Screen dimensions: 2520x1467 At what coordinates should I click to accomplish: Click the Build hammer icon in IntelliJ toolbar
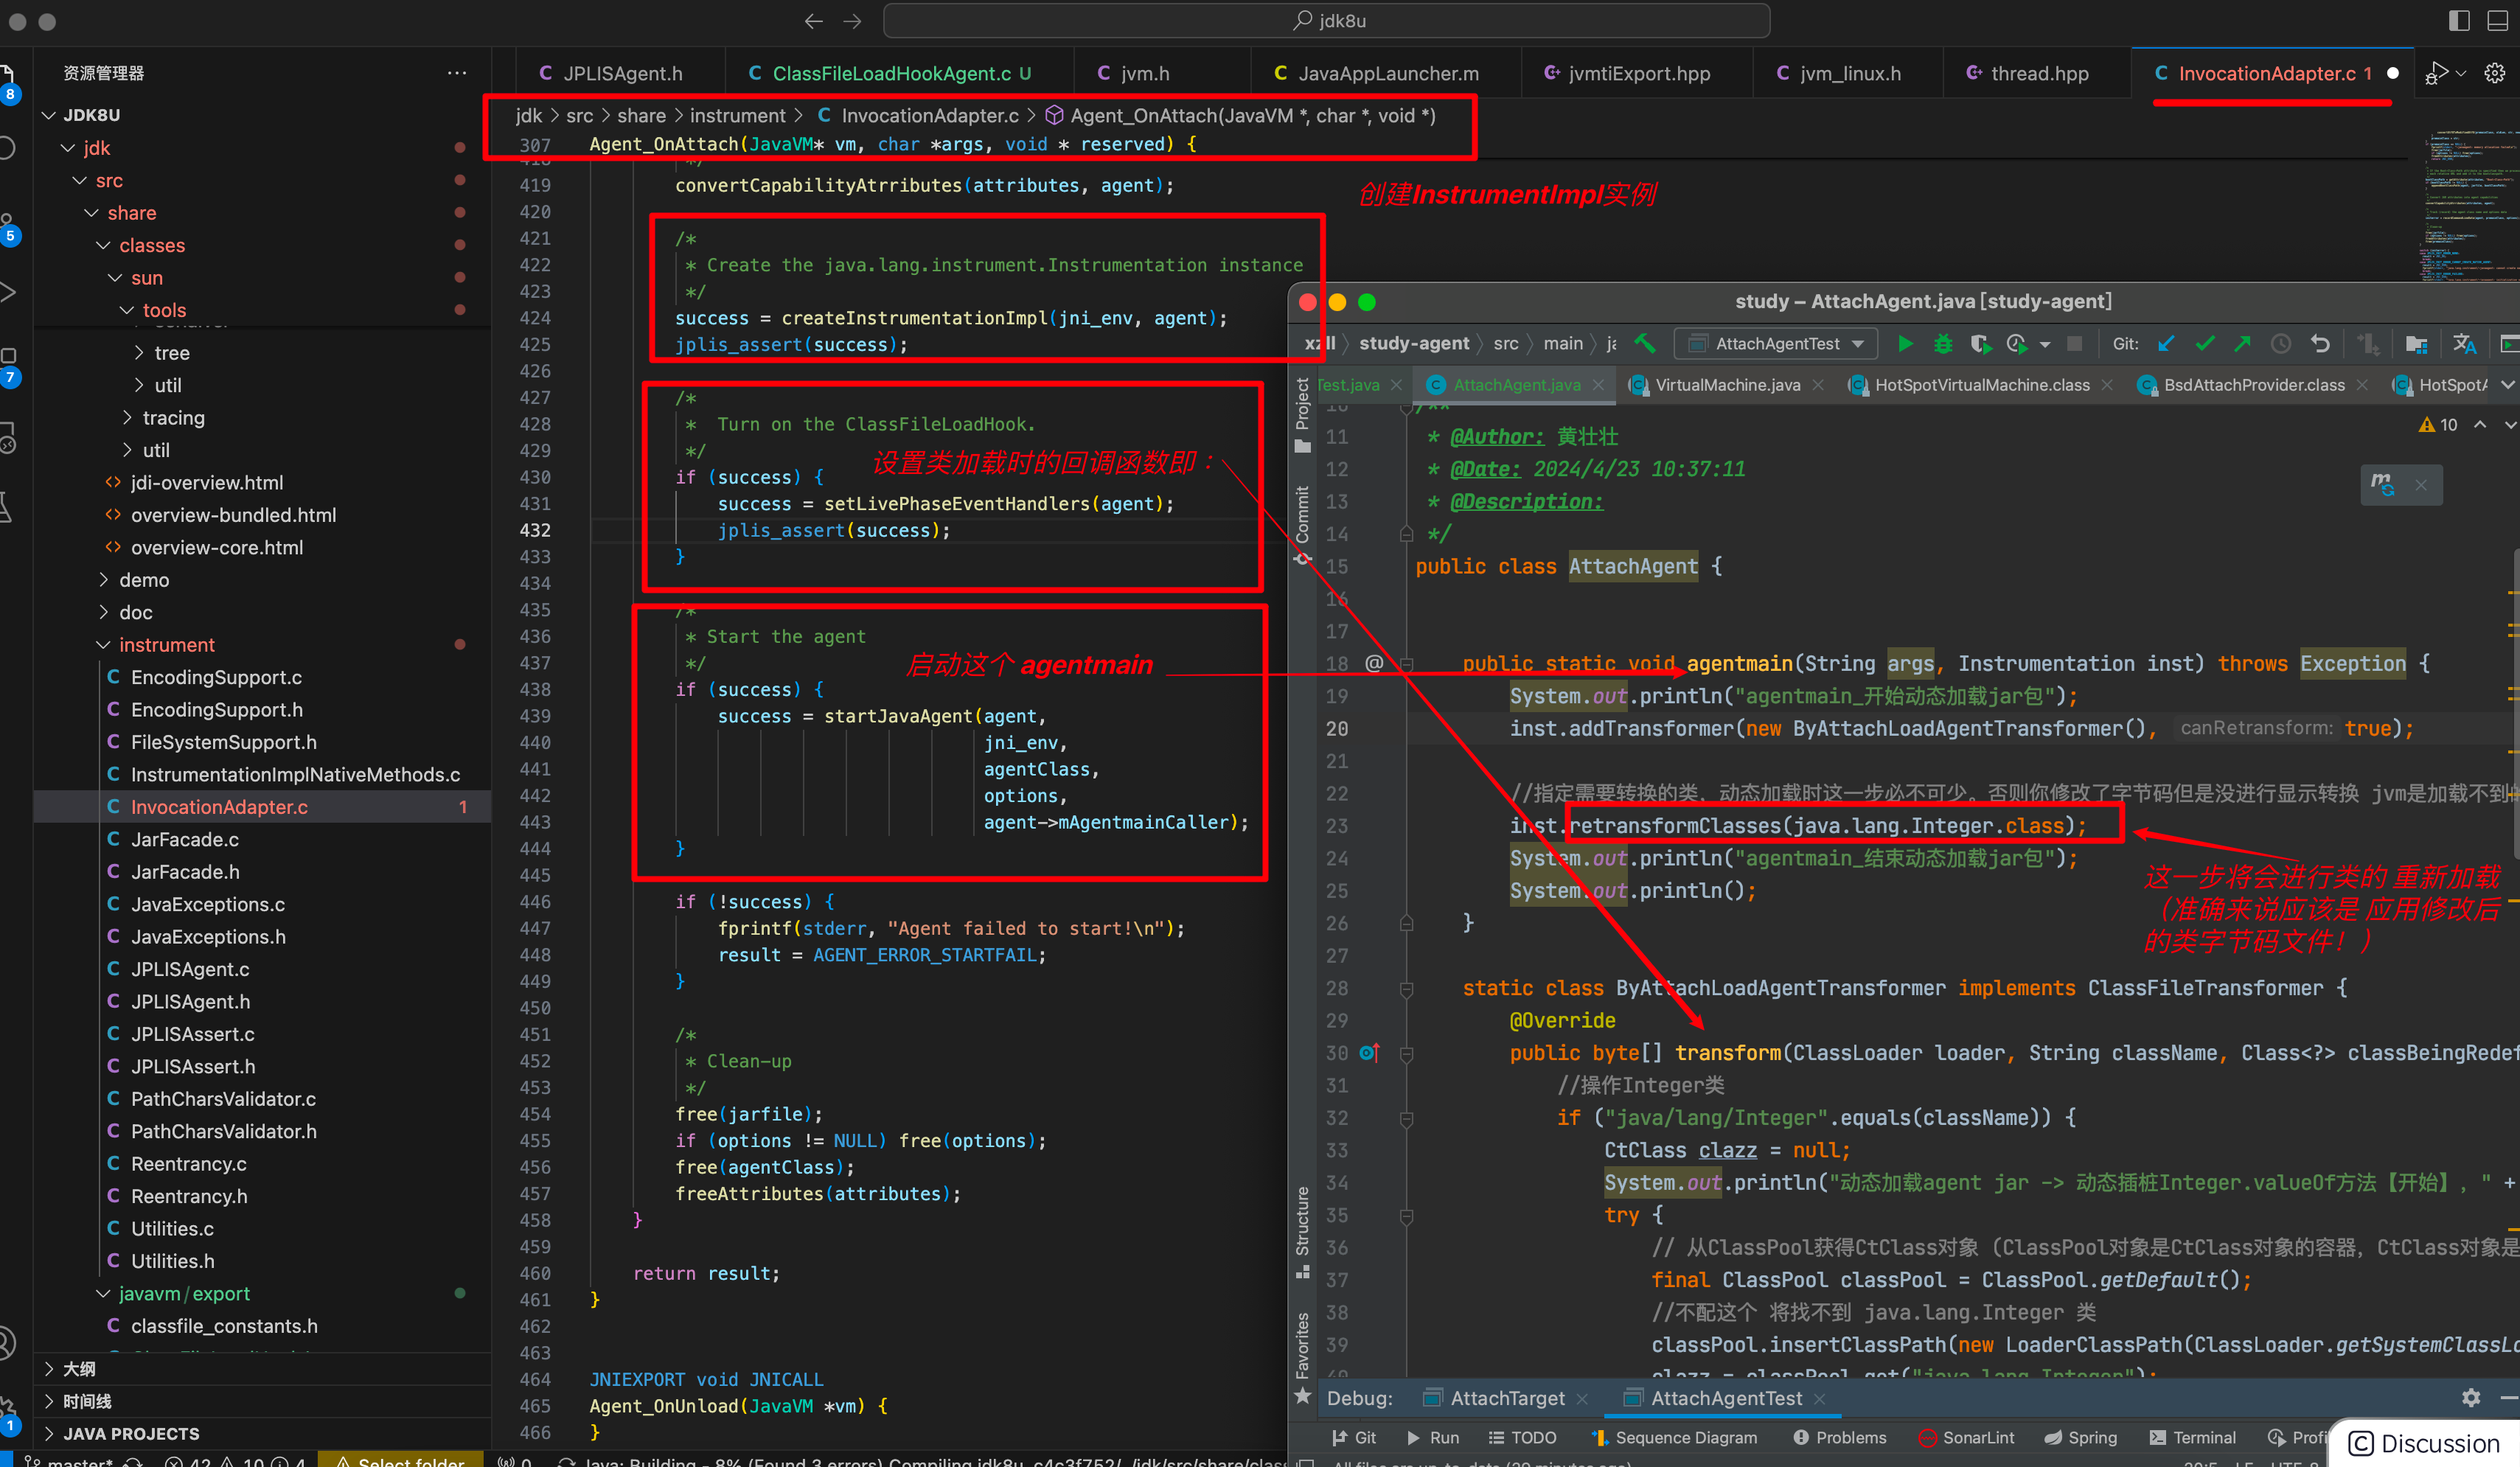pyautogui.click(x=1645, y=344)
